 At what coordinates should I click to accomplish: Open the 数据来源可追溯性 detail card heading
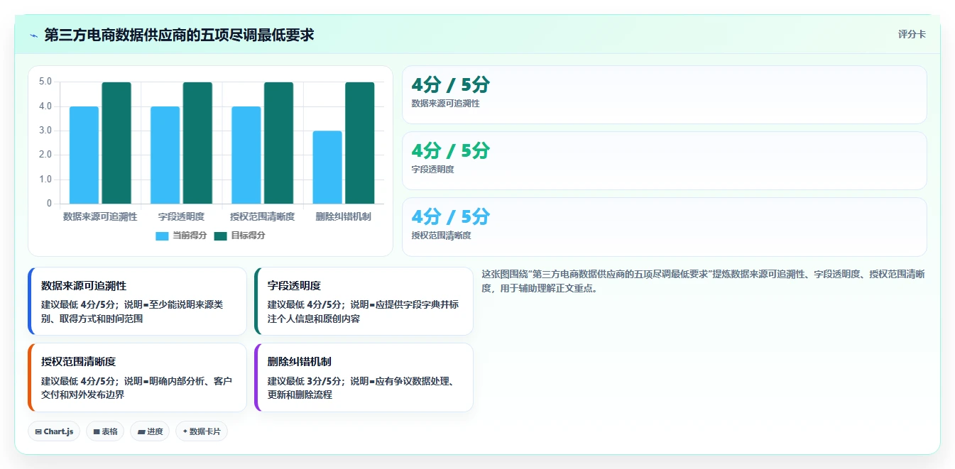tap(84, 286)
